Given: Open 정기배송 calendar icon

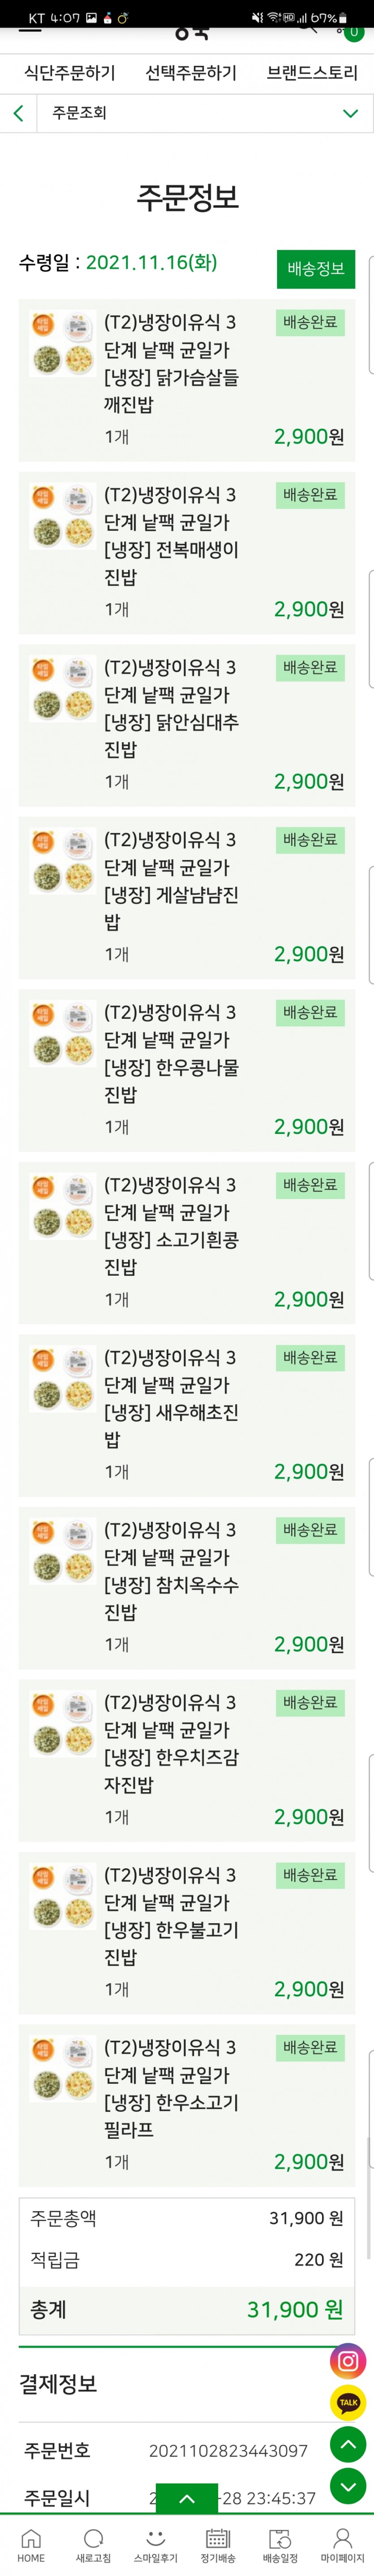Looking at the screenshot, I should pyautogui.click(x=217, y=2545).
